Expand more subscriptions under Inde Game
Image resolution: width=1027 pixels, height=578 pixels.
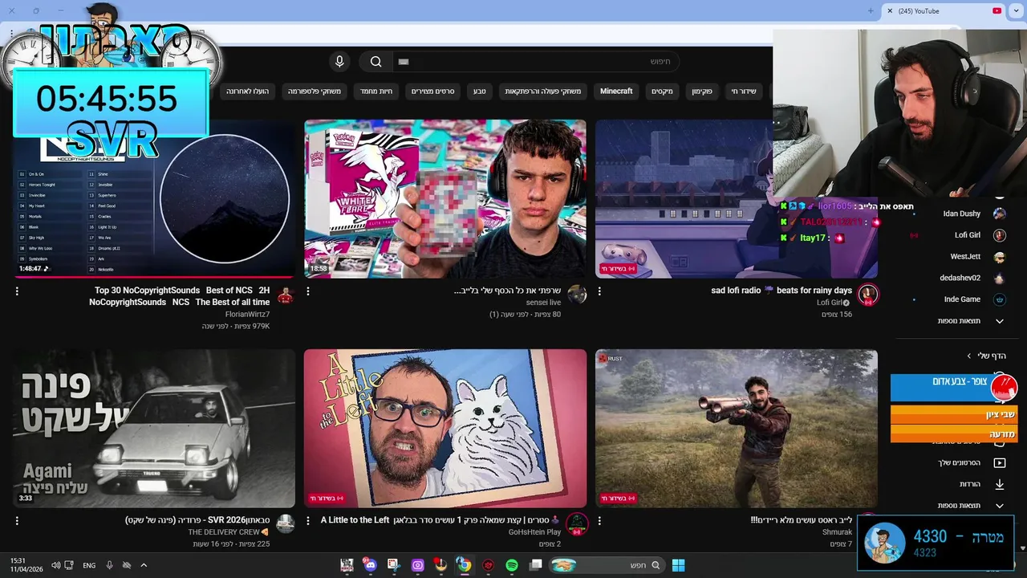coord(1000,321)
